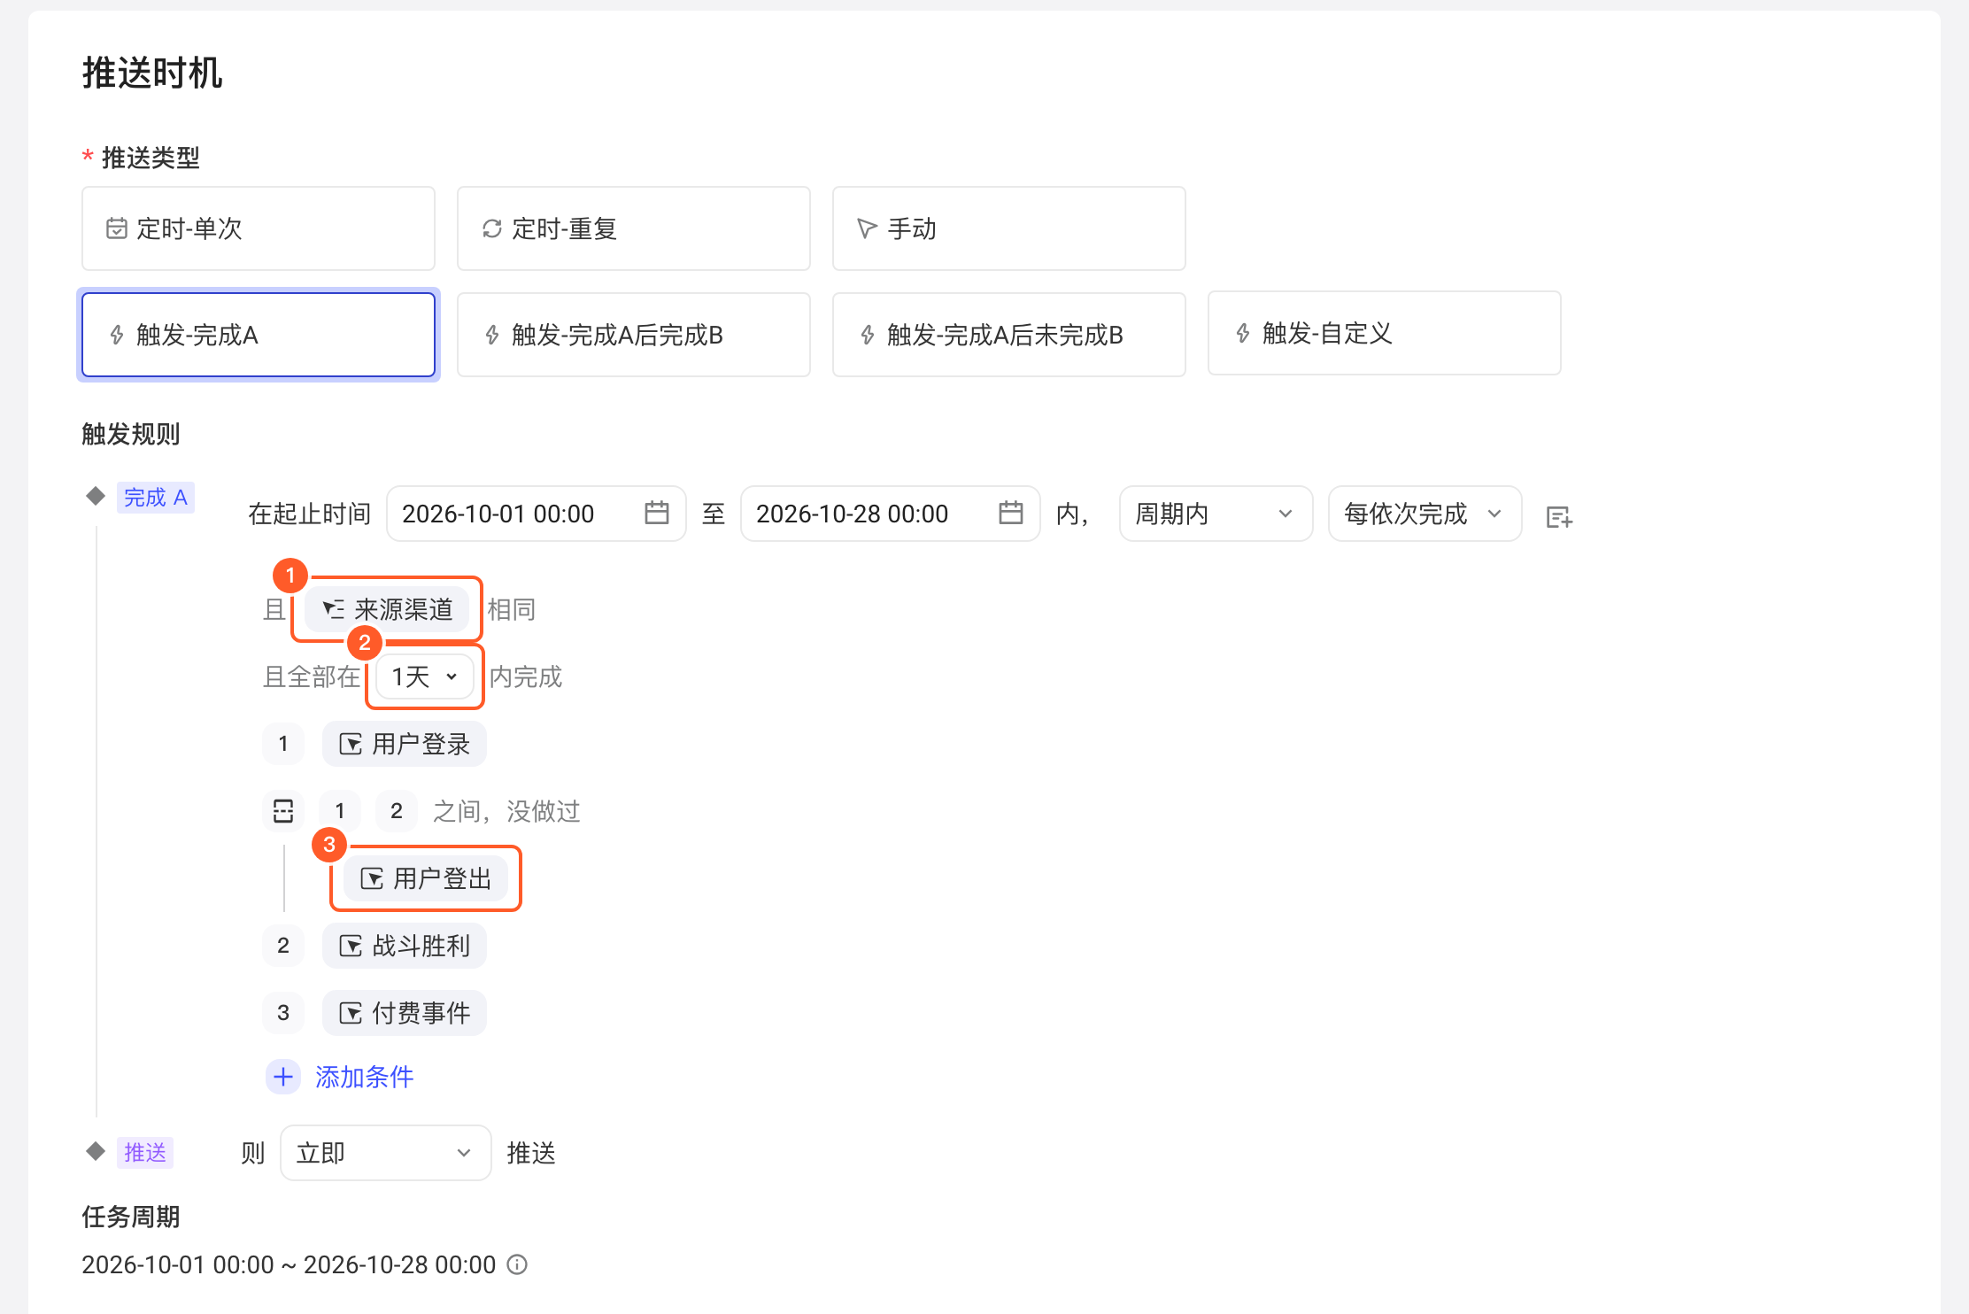Pick the 触发-自定义 push type

(1385, 333)
